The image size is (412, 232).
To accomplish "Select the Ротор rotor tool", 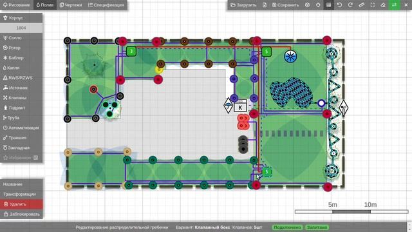I will [21, 48].
